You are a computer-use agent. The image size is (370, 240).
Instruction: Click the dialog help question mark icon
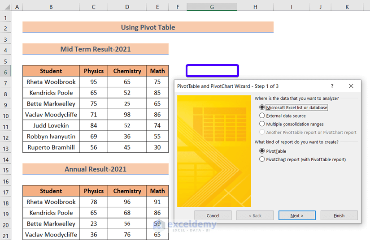[x=332, y=86]
